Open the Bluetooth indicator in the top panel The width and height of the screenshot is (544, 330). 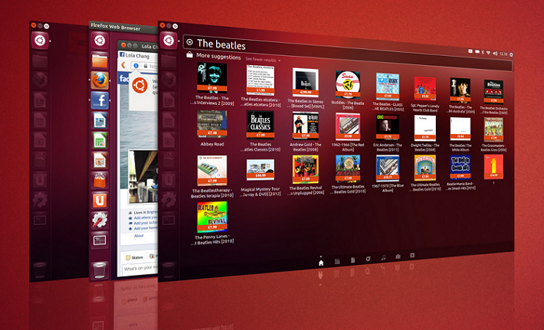coord(483,52)
